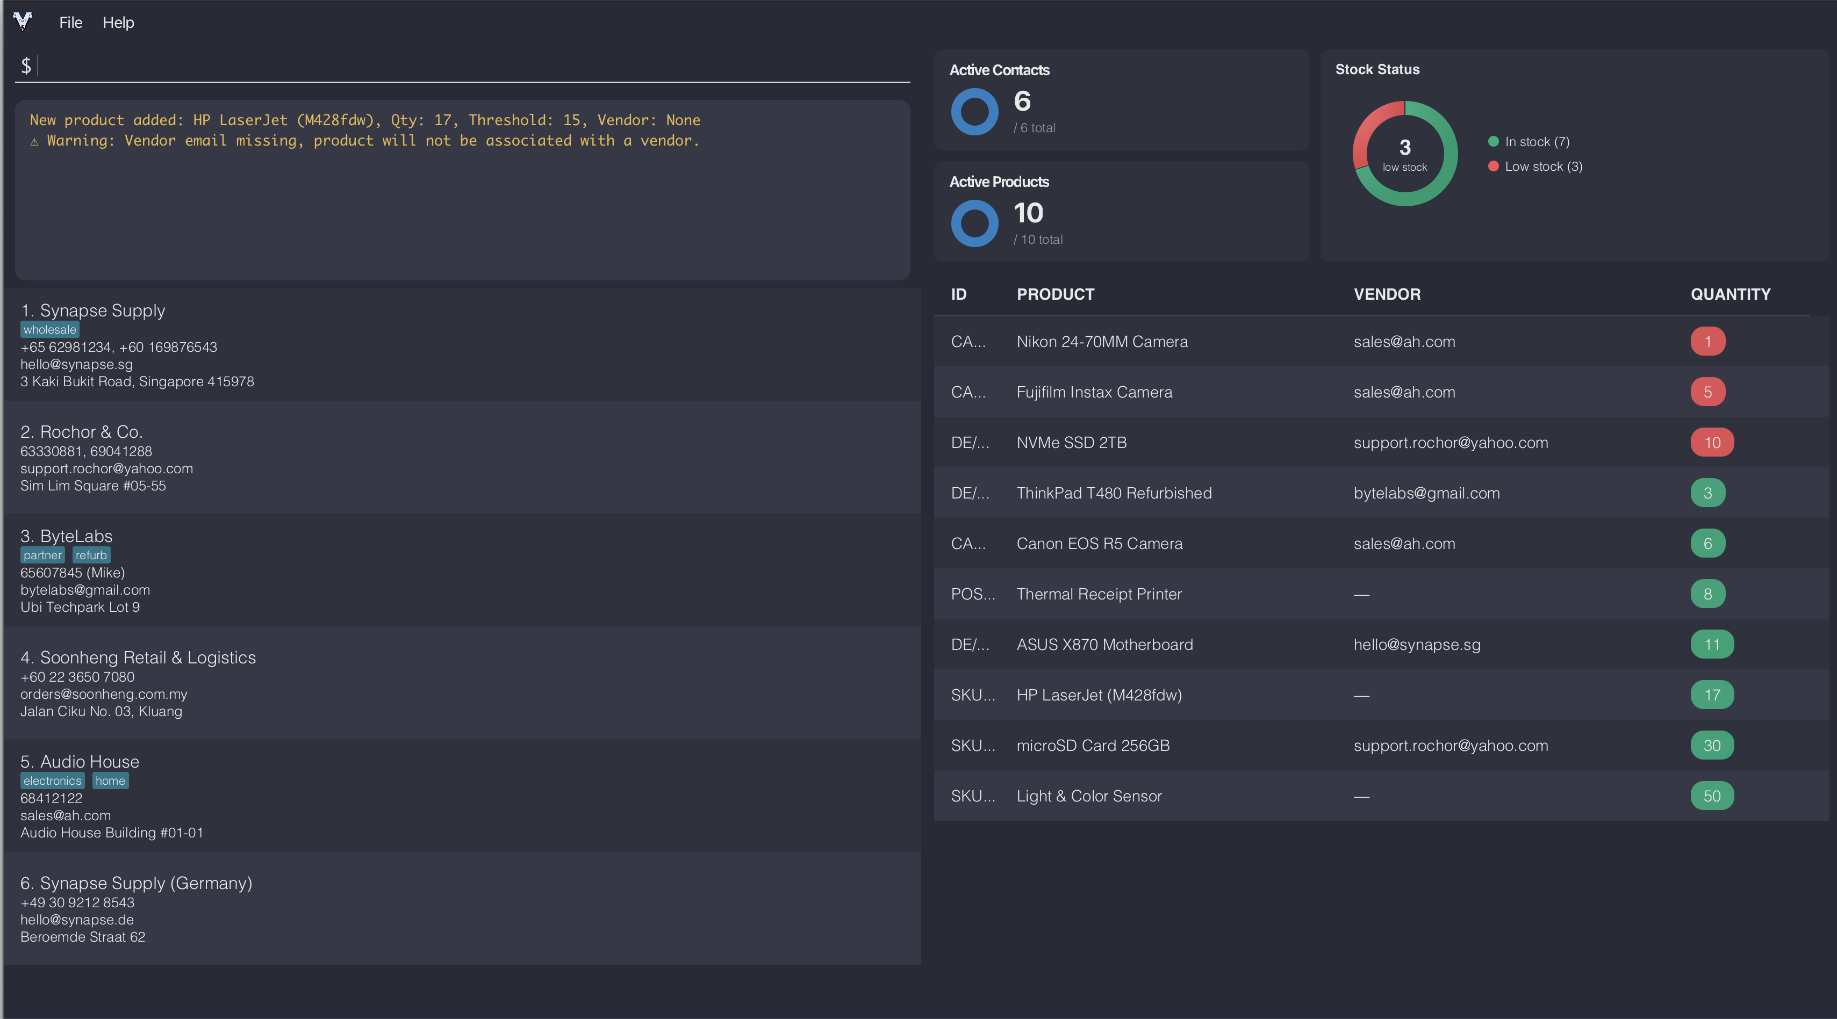This screenshot has width=1837, height=1019.
Task: Sort by VENDOR column header
Action: pos(1386,294)
